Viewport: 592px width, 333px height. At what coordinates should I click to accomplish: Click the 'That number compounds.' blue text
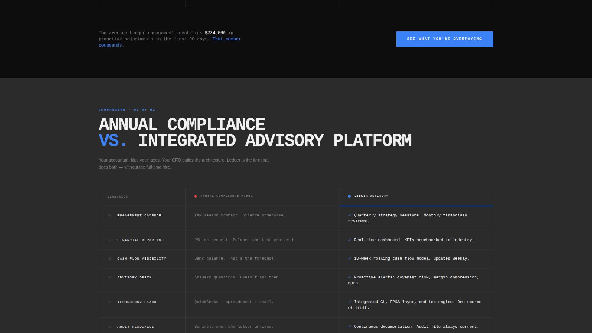(170, 42)
